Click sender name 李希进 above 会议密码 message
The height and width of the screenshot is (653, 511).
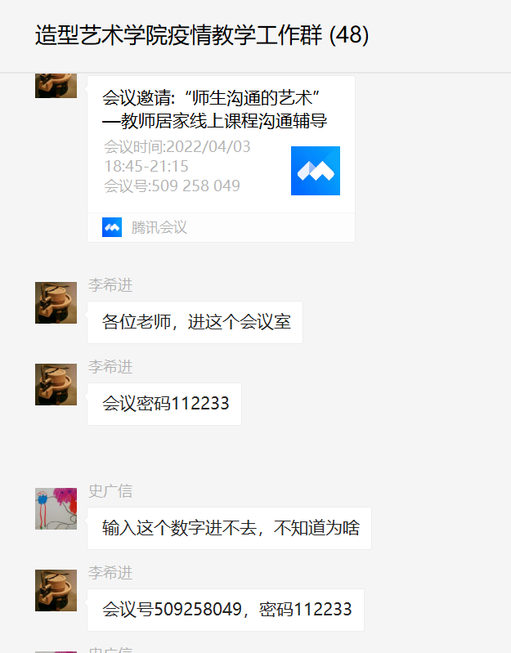click(x=110, y=367)
